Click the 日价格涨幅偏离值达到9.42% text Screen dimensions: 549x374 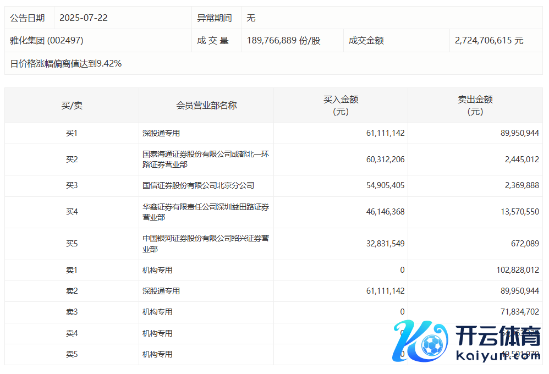point(66,64)
